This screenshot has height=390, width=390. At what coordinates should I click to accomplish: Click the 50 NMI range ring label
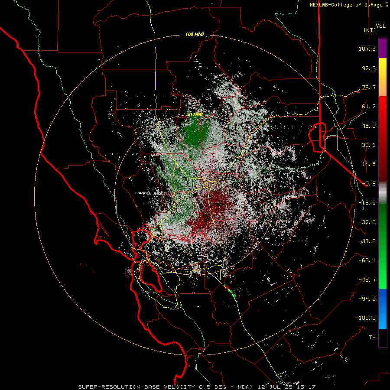195,115
